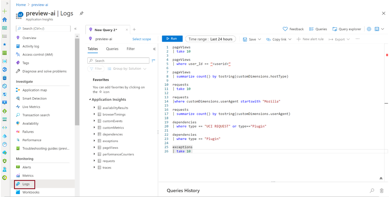Open Azure portal Home icon in sidebar
389x197 pixels.
click(5, 20)
